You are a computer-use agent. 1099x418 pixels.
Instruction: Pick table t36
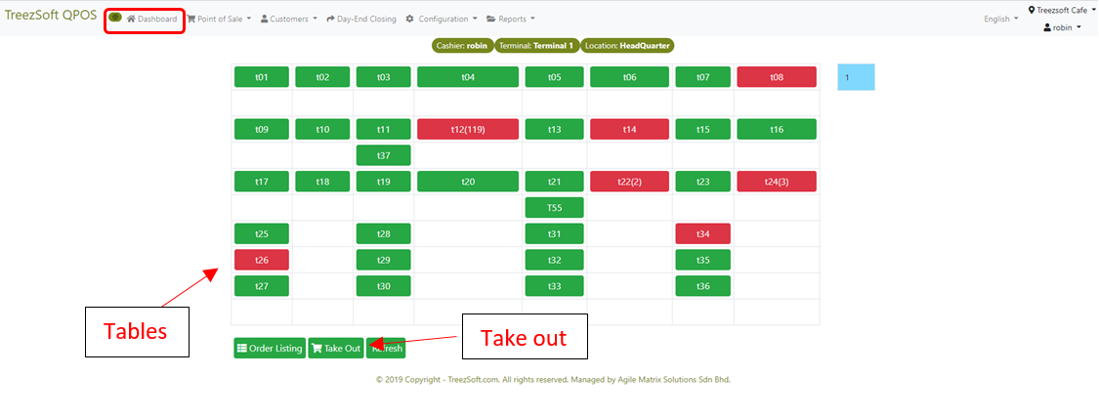click(x=703, y=286)
